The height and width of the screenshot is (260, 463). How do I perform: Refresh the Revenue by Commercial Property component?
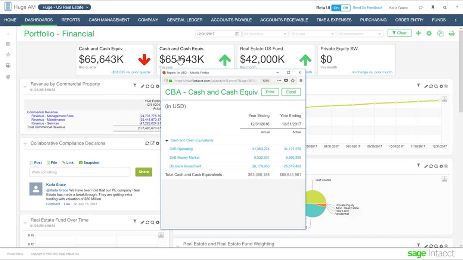(x=147, y=86)
